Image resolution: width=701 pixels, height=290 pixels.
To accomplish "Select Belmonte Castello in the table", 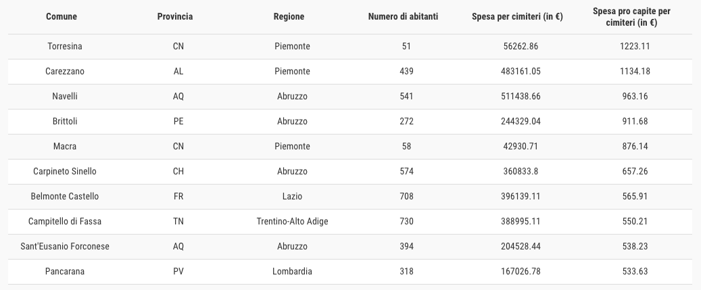I will click(x=65, y=197).
